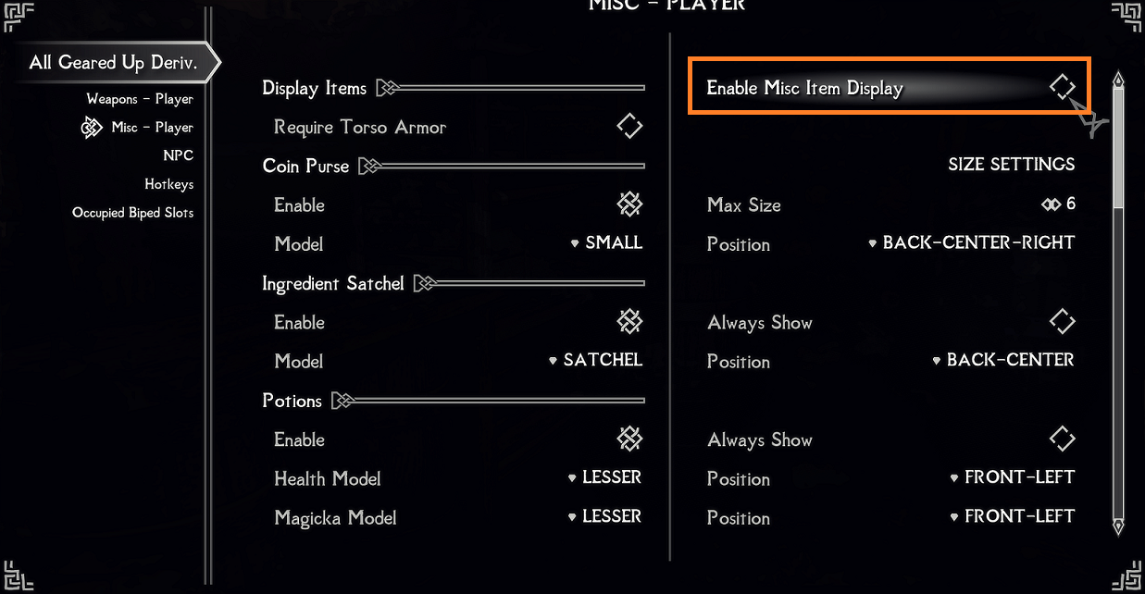Image resolution: width=1145 pixels, height=594 pixels.
Task: Click scrollbar bottom arrow ornament
Action: pos(1118,525)
